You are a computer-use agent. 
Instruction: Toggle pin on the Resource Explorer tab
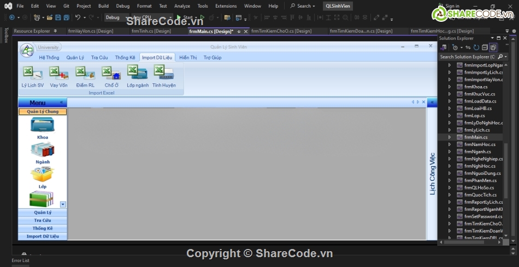click(x=55, y=31)
